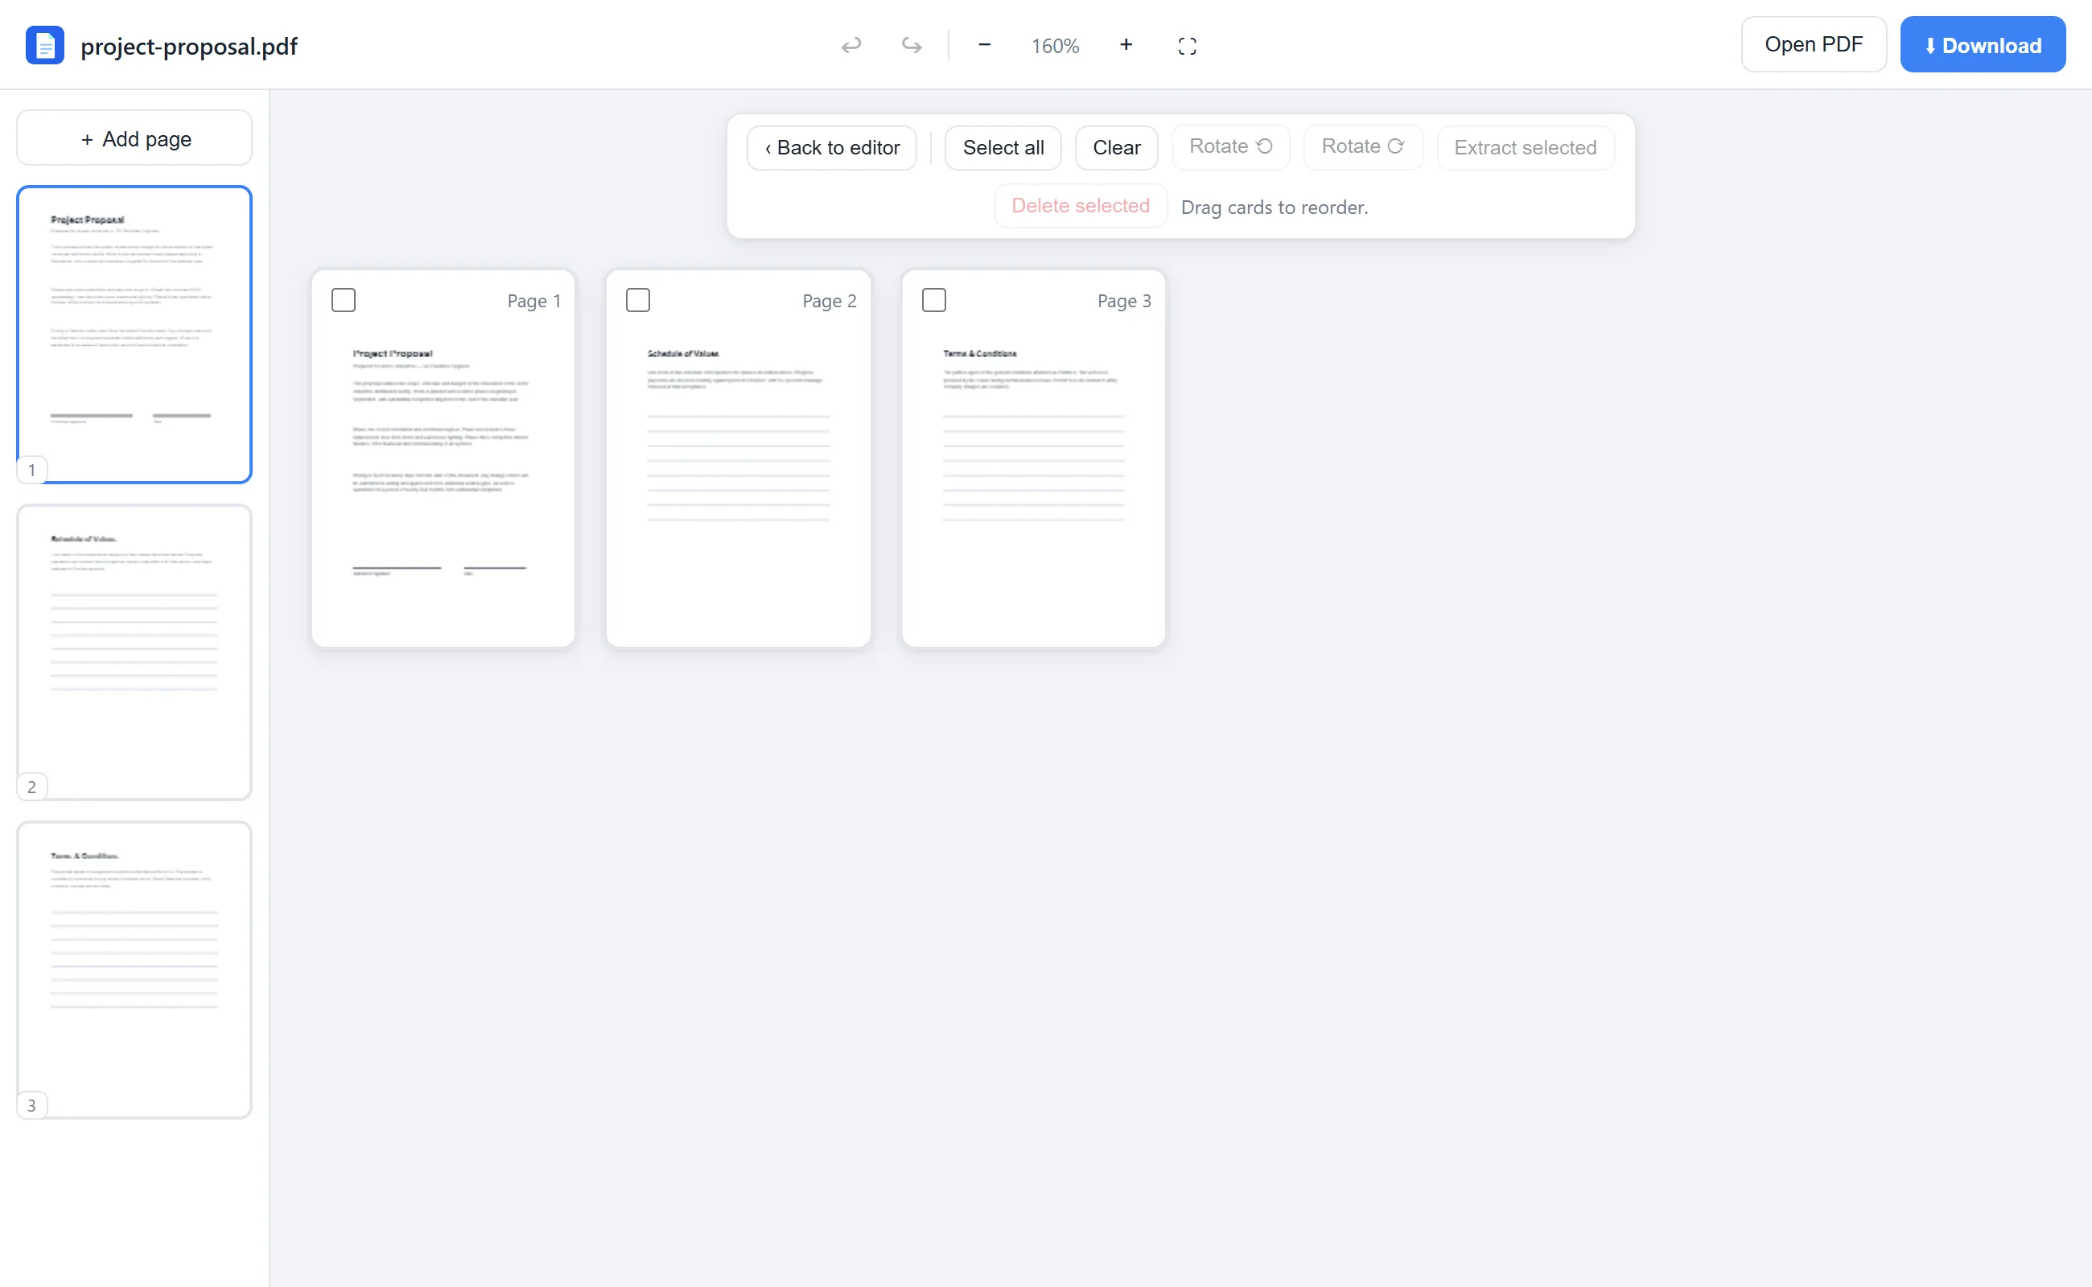Click the 'Page 2' label on the card
Viewport: 2092px width, 1287px height.
(830, 302)
